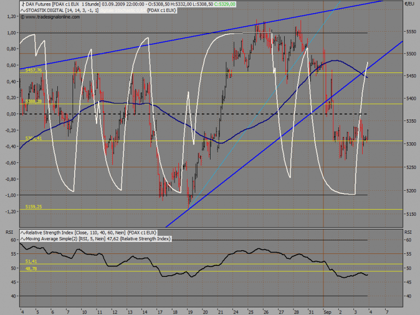Click the green closing value C:5329,00
The width and height of the screenshot is (420, 315).
coord(225,4)
